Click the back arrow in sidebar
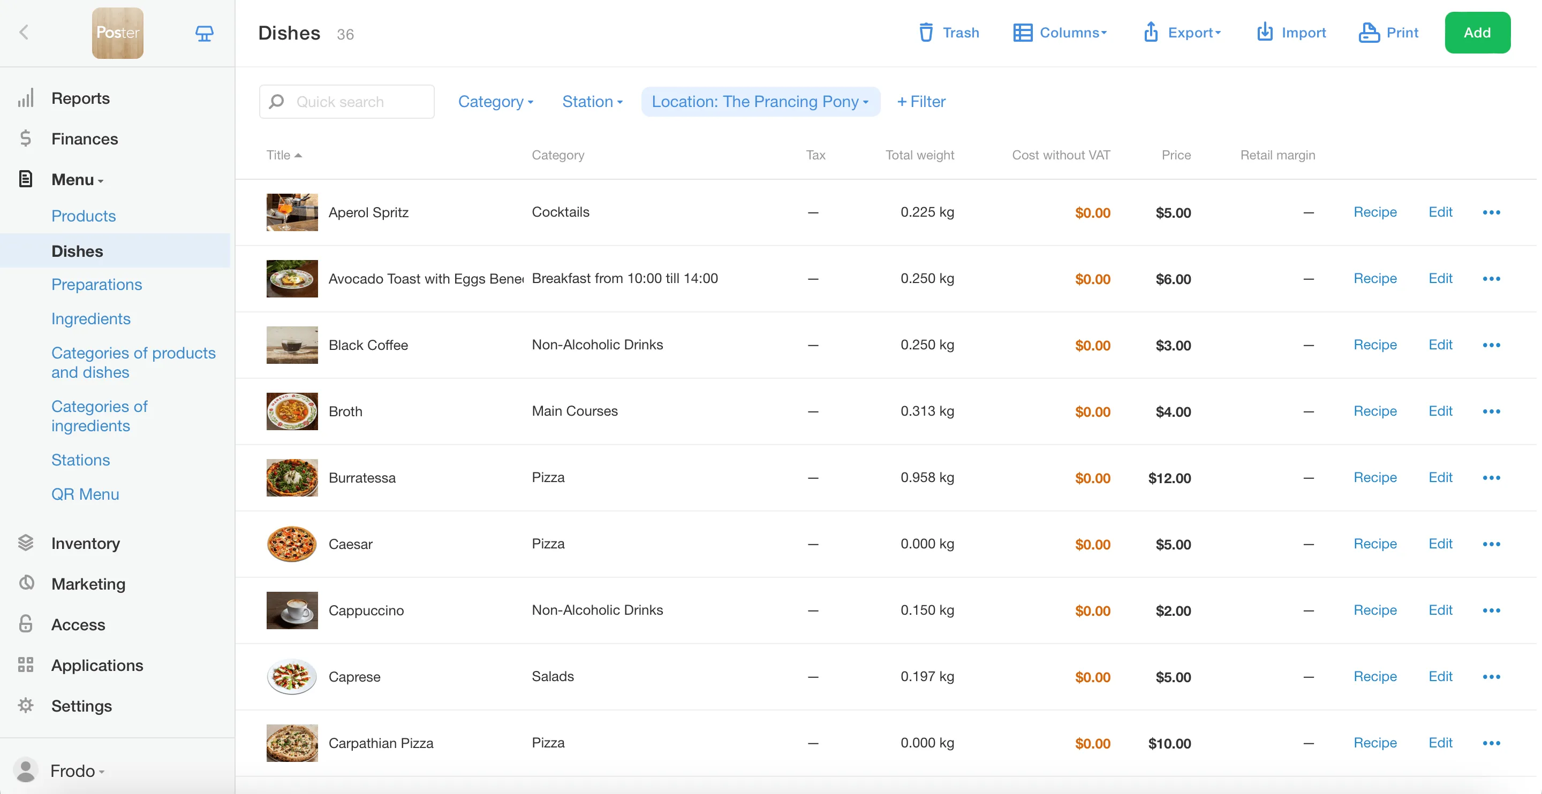 (24, 32)
